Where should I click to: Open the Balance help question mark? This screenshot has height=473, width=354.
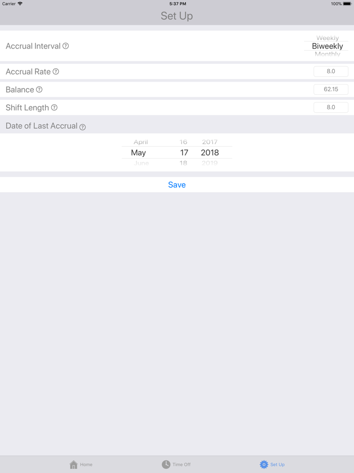(x=39, y=90)
